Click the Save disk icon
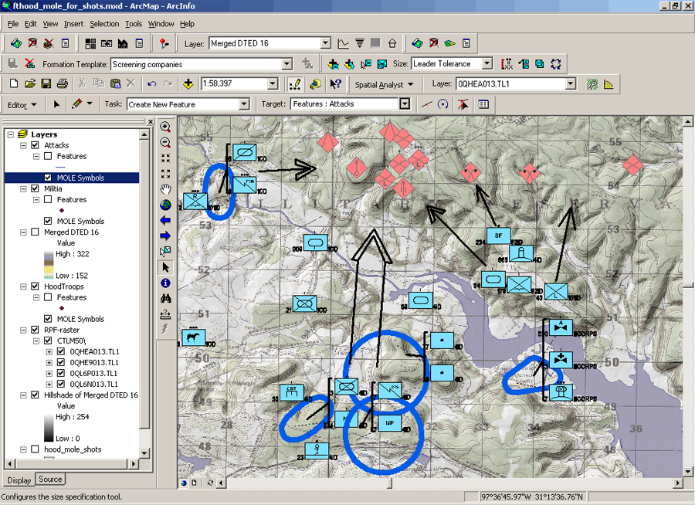 pyautogui.click(x=46, y=83)
